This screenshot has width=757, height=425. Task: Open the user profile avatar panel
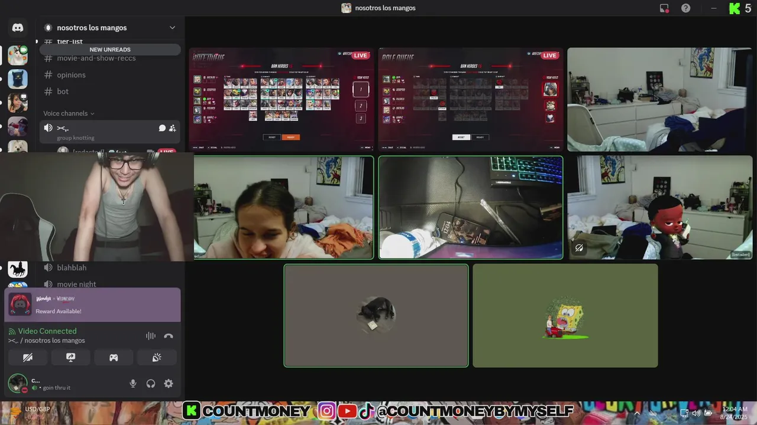coord(18,384)
